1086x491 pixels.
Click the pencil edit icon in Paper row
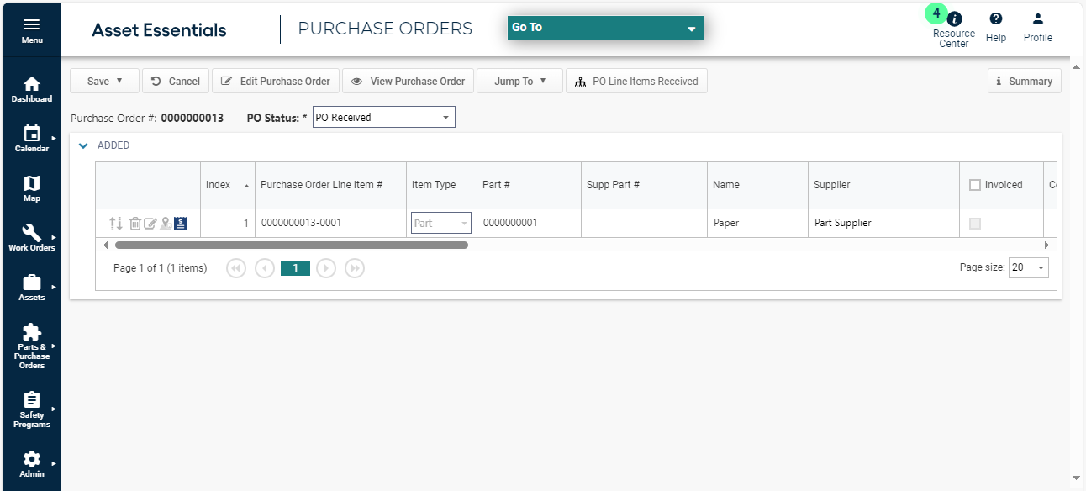[150, 224]
